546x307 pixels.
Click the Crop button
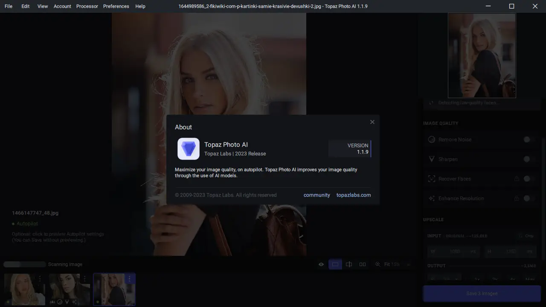(526, 236)
